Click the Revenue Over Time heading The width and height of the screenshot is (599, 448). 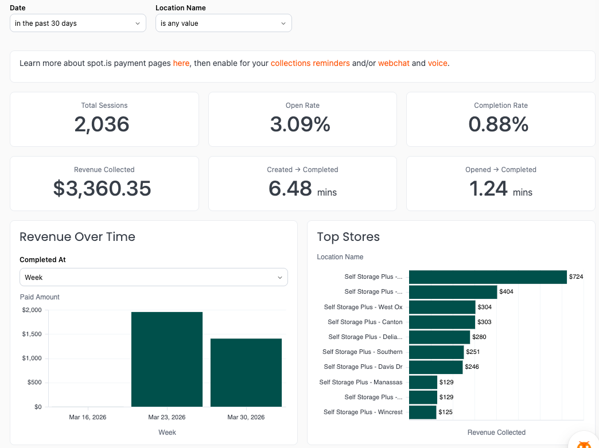pos(77,237)
